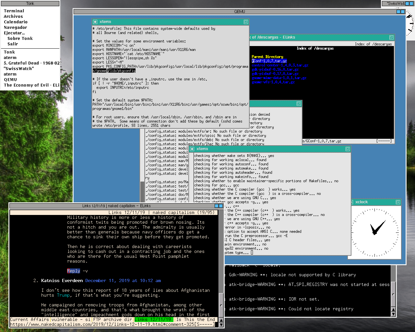Click the top xterm window menu icon
This screenshot has width=415, height=332.
click(95, 22)
